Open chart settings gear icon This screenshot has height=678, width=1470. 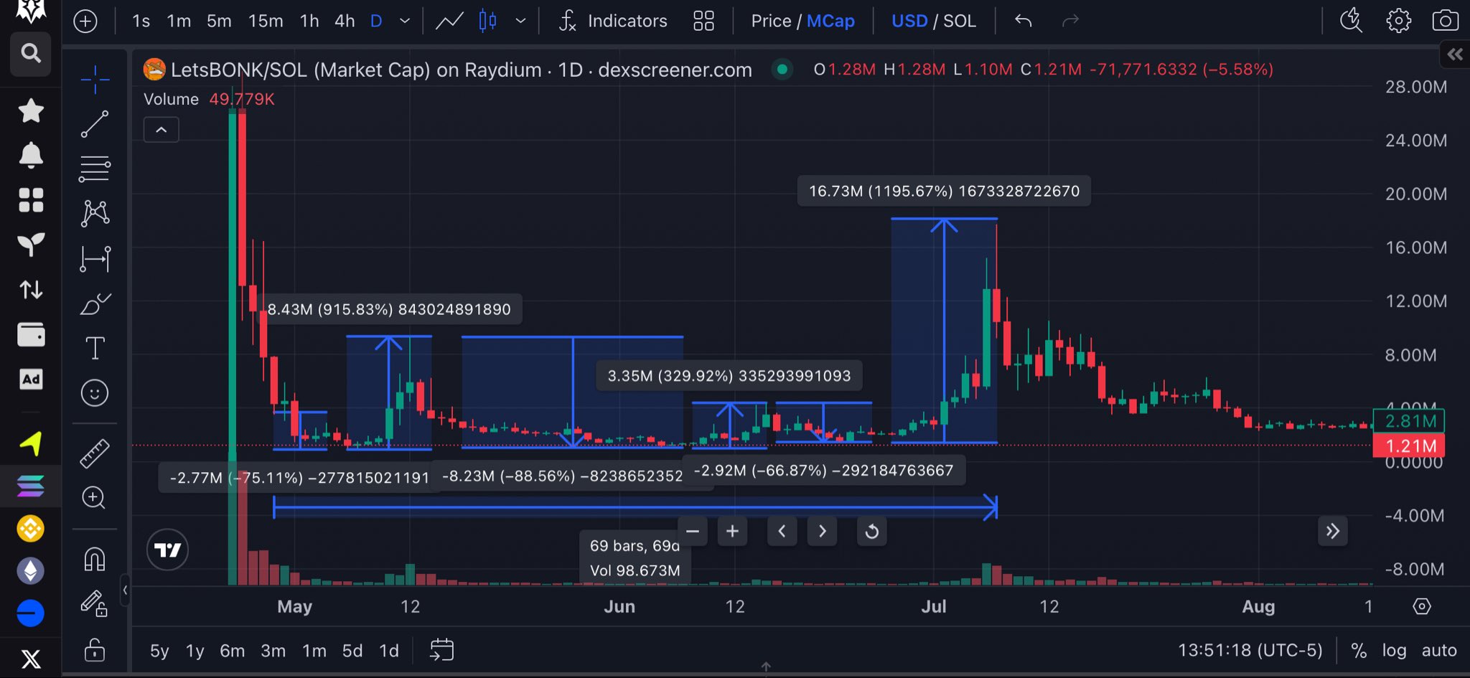(x=1398, y=21)
